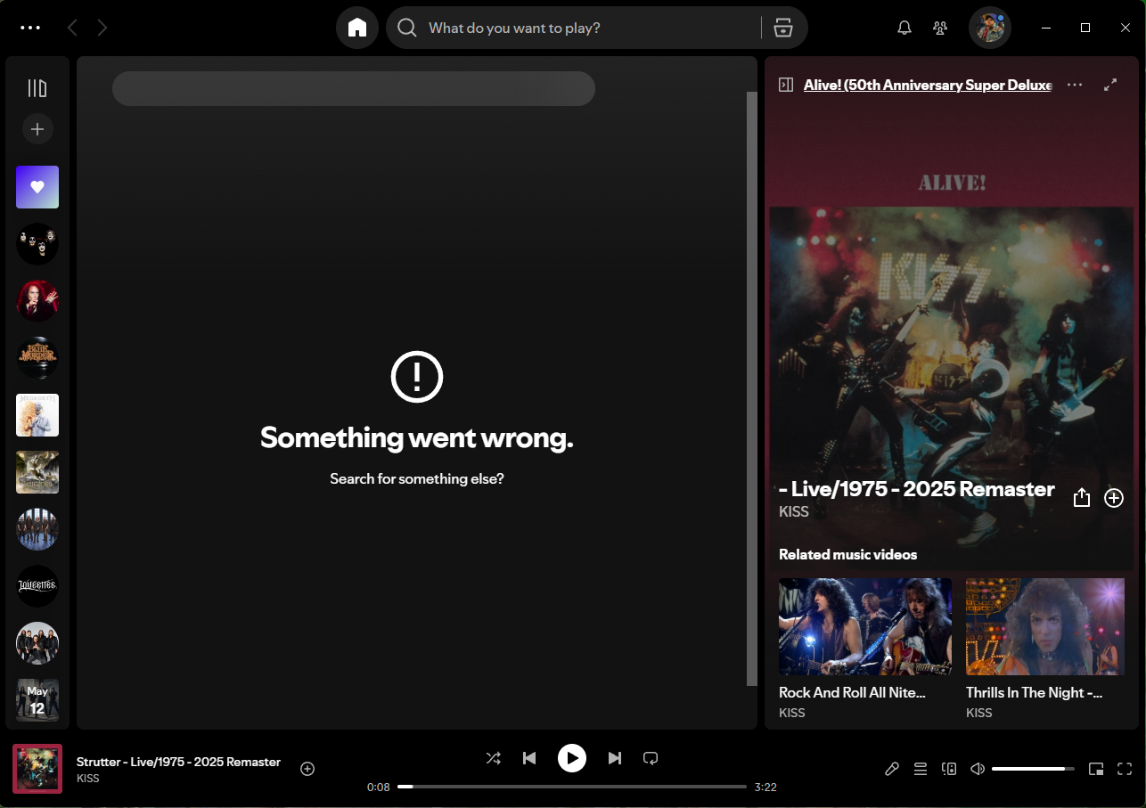Open more options for Alive! album

1075,84
